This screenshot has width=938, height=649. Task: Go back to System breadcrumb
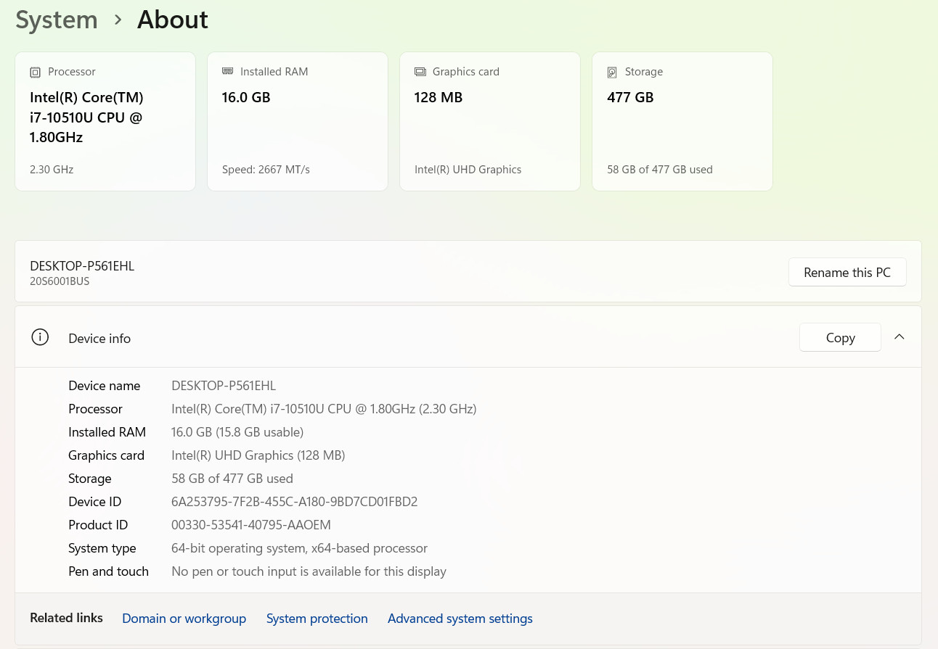[x=57, y=20]
